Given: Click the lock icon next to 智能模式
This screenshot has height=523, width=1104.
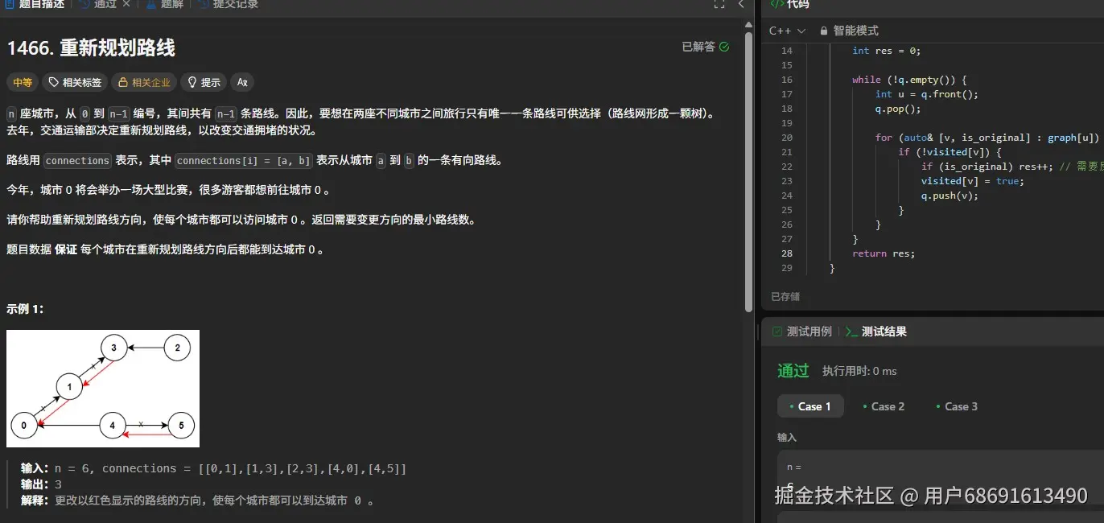Looking at the screenshot, I should [x=823, y=30].
